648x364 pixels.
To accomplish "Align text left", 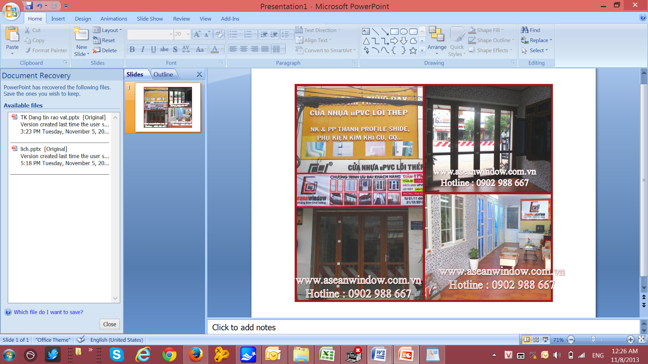I will point(233,49).
